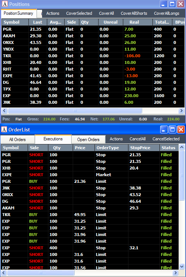Click the CoverAllShorts button
Image resolution: width=186 pixels, height=277 pixels.
pos(134,13)
